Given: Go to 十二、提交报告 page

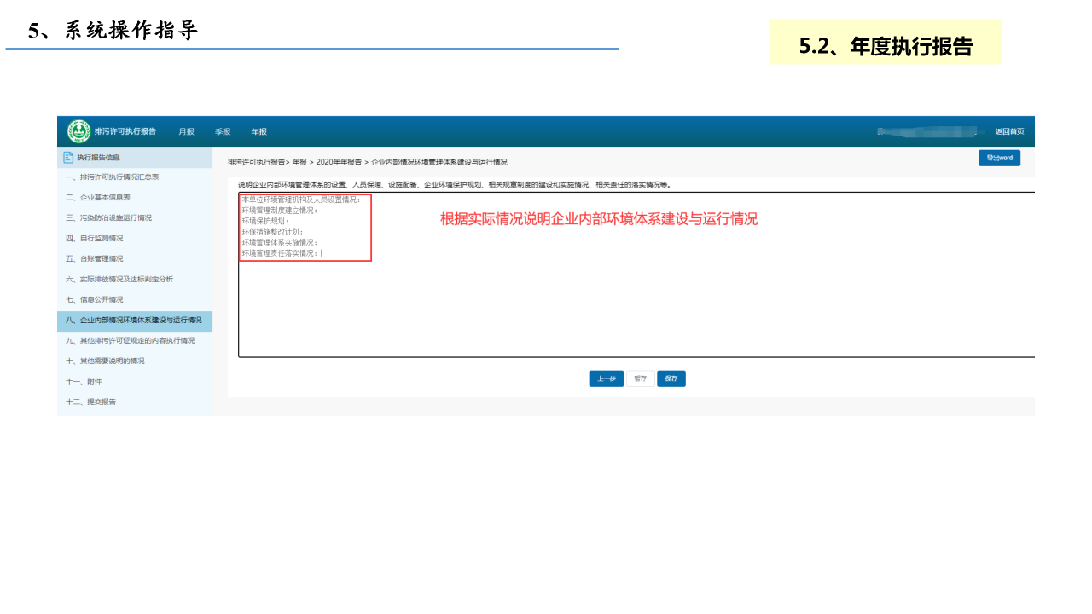Looking at the screenshot, I should click(x=90, y=402).
